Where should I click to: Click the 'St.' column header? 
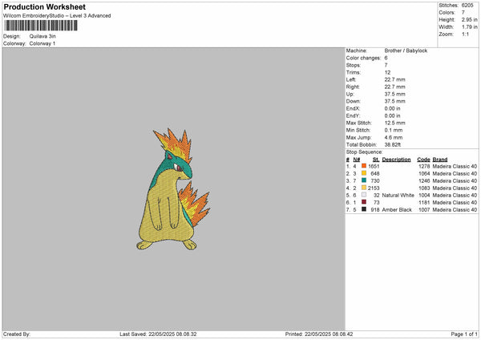click(376, 160)
